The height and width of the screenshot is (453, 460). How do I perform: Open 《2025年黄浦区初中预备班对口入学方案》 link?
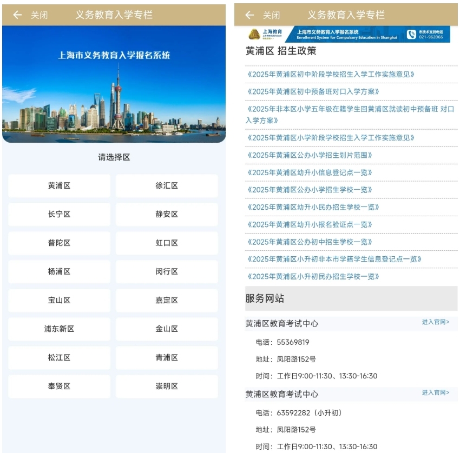point(312,91)
